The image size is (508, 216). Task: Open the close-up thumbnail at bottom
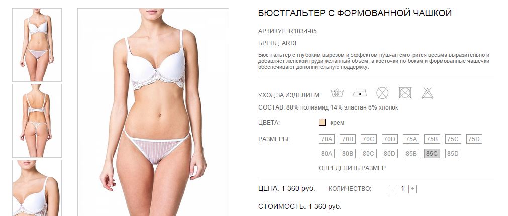[x=37, y=188]
